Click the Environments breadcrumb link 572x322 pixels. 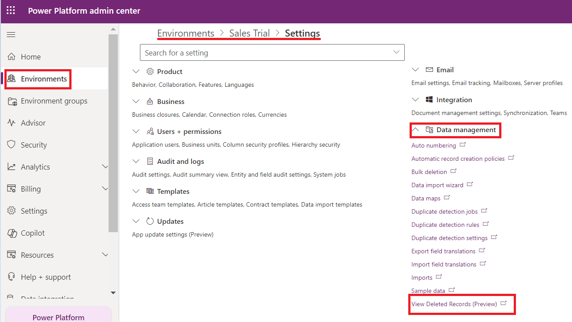pos(186,33)
